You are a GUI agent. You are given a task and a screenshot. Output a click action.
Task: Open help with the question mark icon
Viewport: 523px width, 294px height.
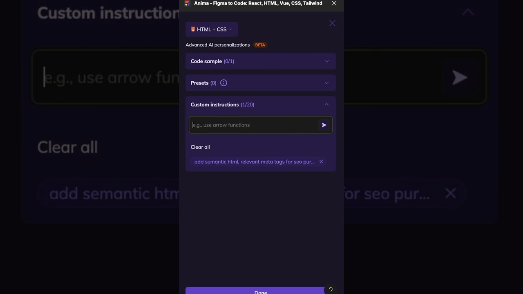[331, 290]
